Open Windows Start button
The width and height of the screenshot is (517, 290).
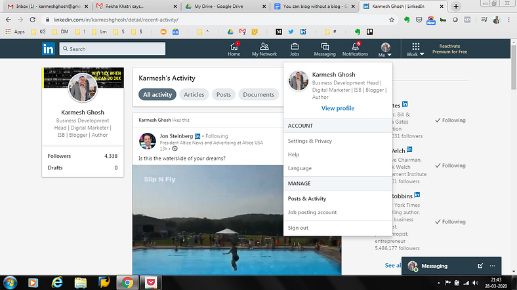click(10, 283)
